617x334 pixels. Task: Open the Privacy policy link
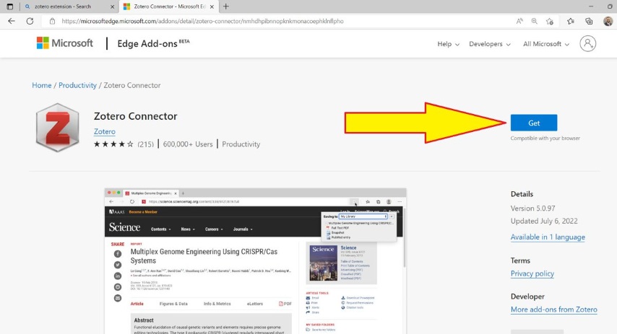[x=532, y=273]
